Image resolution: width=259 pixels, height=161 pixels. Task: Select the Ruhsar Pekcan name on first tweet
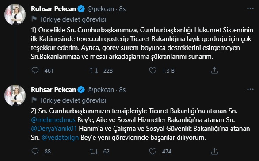click(53, 9)
